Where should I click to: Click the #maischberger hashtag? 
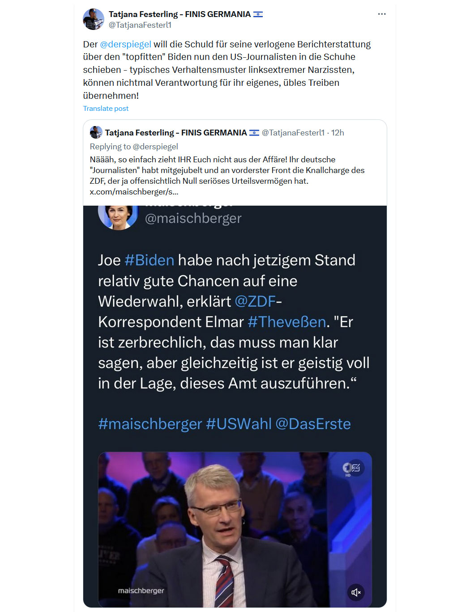[x=150, y=424]
